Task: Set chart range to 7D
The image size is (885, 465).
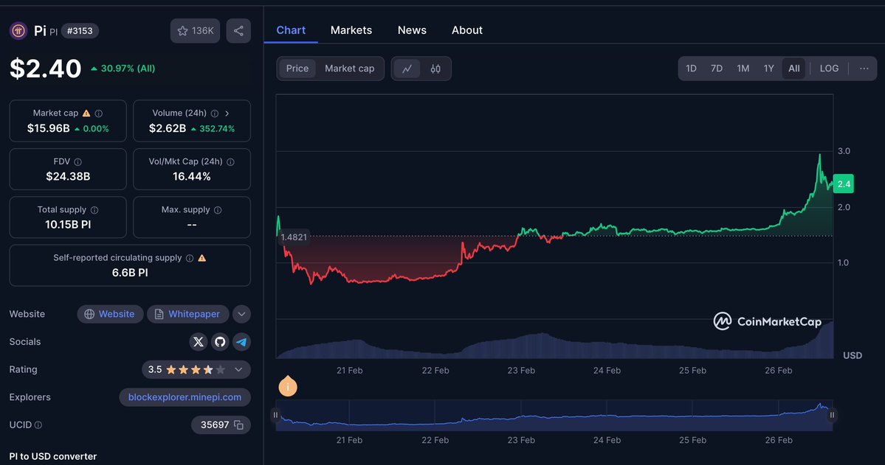Action: click(x=716, y=69)
